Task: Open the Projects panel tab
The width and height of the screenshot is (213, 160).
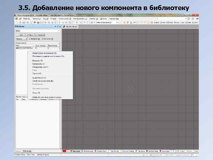Action: point(18,151)
